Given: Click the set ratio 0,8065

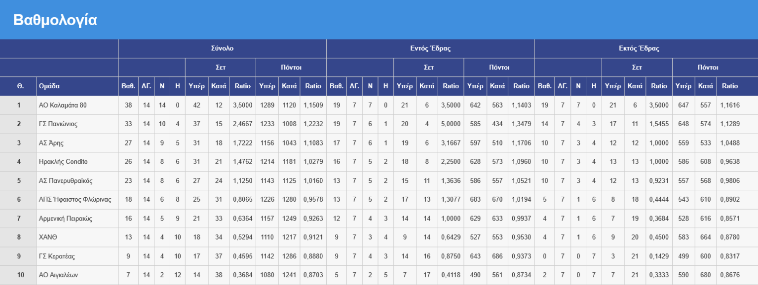Looking at the screenshot, I should [x=242, y=200].
